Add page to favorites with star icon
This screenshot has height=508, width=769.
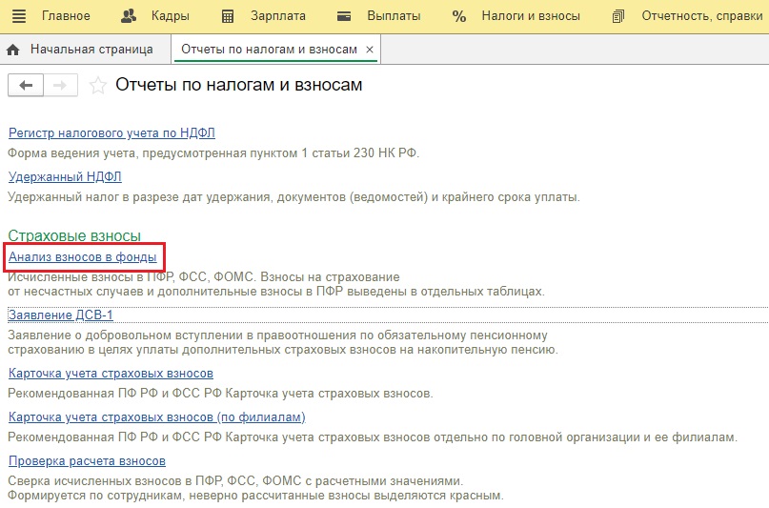pos(97,86)
